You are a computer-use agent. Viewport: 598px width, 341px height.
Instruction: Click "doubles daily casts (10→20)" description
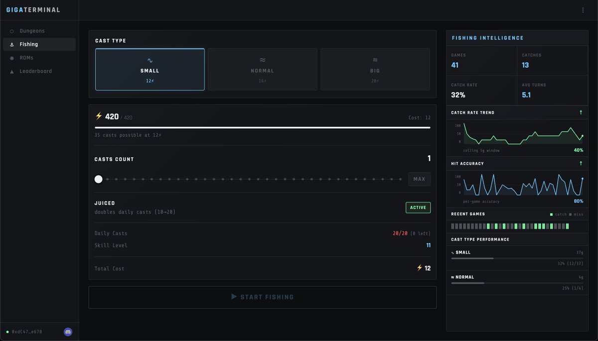[135, 212]
